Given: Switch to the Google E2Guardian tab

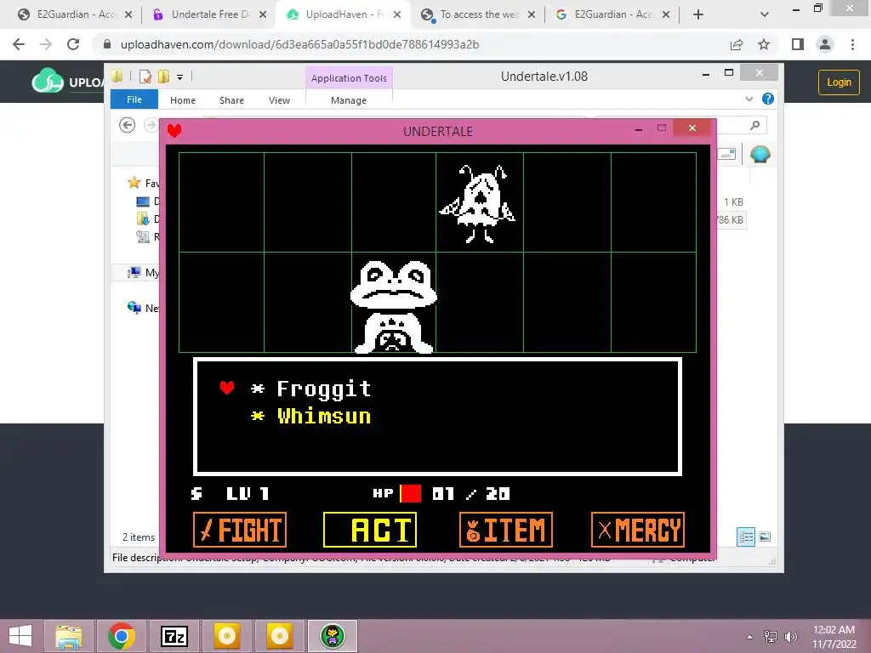Looking at the screenshot, I should pos(612,14).
